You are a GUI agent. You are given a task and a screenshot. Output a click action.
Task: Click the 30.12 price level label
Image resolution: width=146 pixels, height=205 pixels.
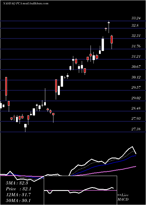click(136, 77)
